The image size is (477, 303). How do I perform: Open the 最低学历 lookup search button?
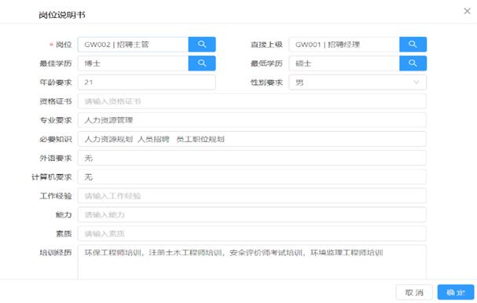413,64
